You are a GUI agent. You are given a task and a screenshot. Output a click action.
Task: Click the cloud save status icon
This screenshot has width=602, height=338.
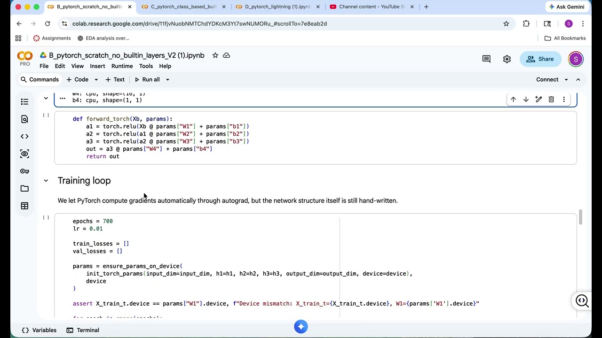pyautogui.click(x=226, y=55)
